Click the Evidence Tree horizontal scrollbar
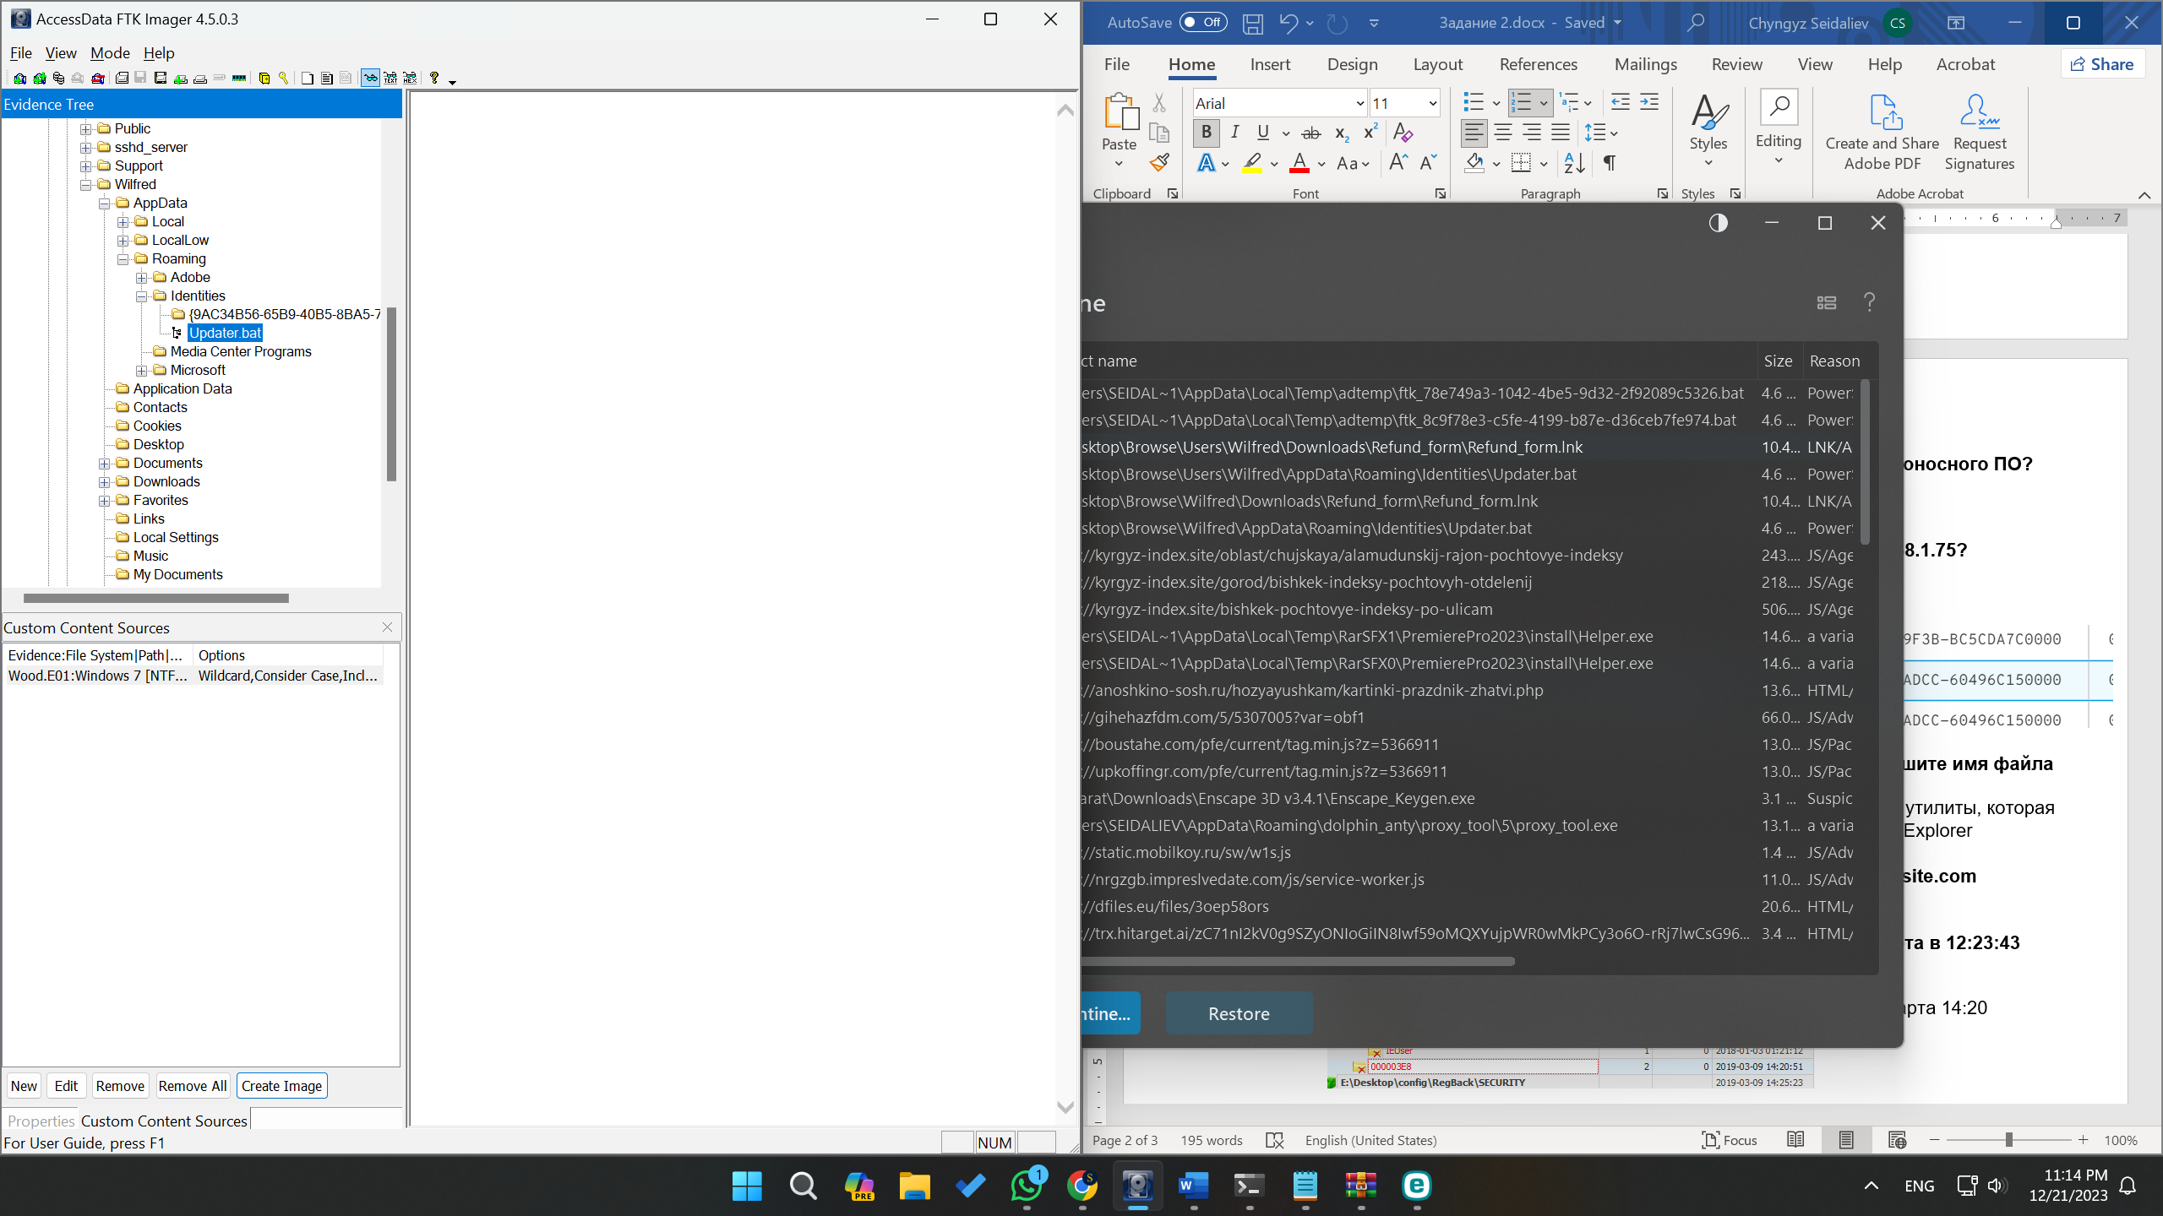The width and height of the screenshot is (2163, 1216). [156, 598]
